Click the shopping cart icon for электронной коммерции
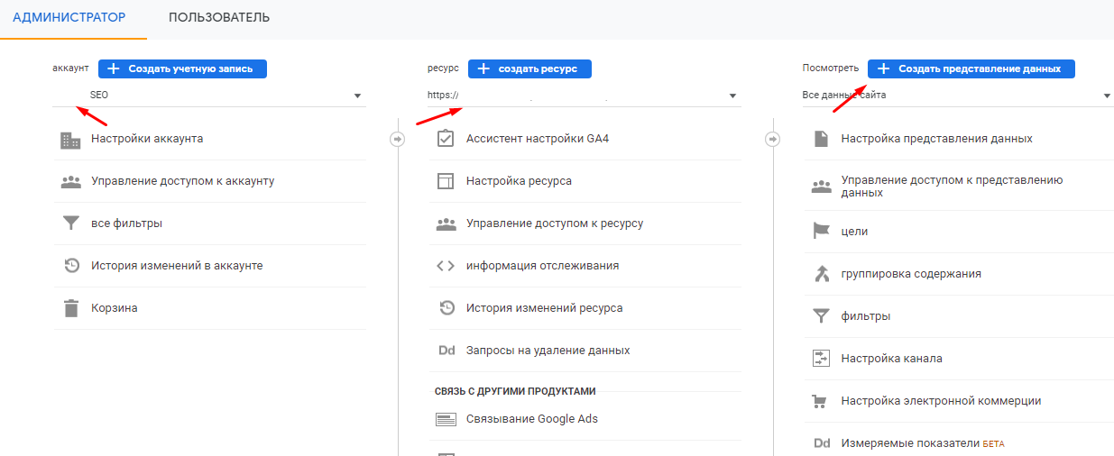 821,401
